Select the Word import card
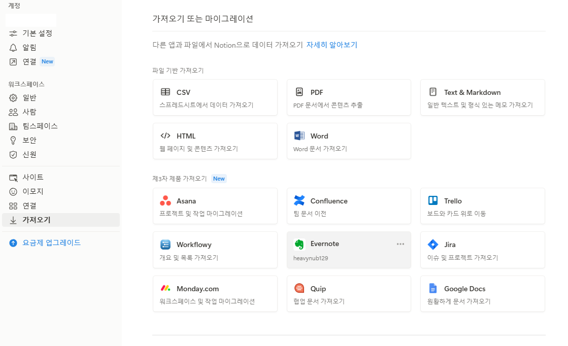Viewport: 568px width, 346px height. [349, 141]
